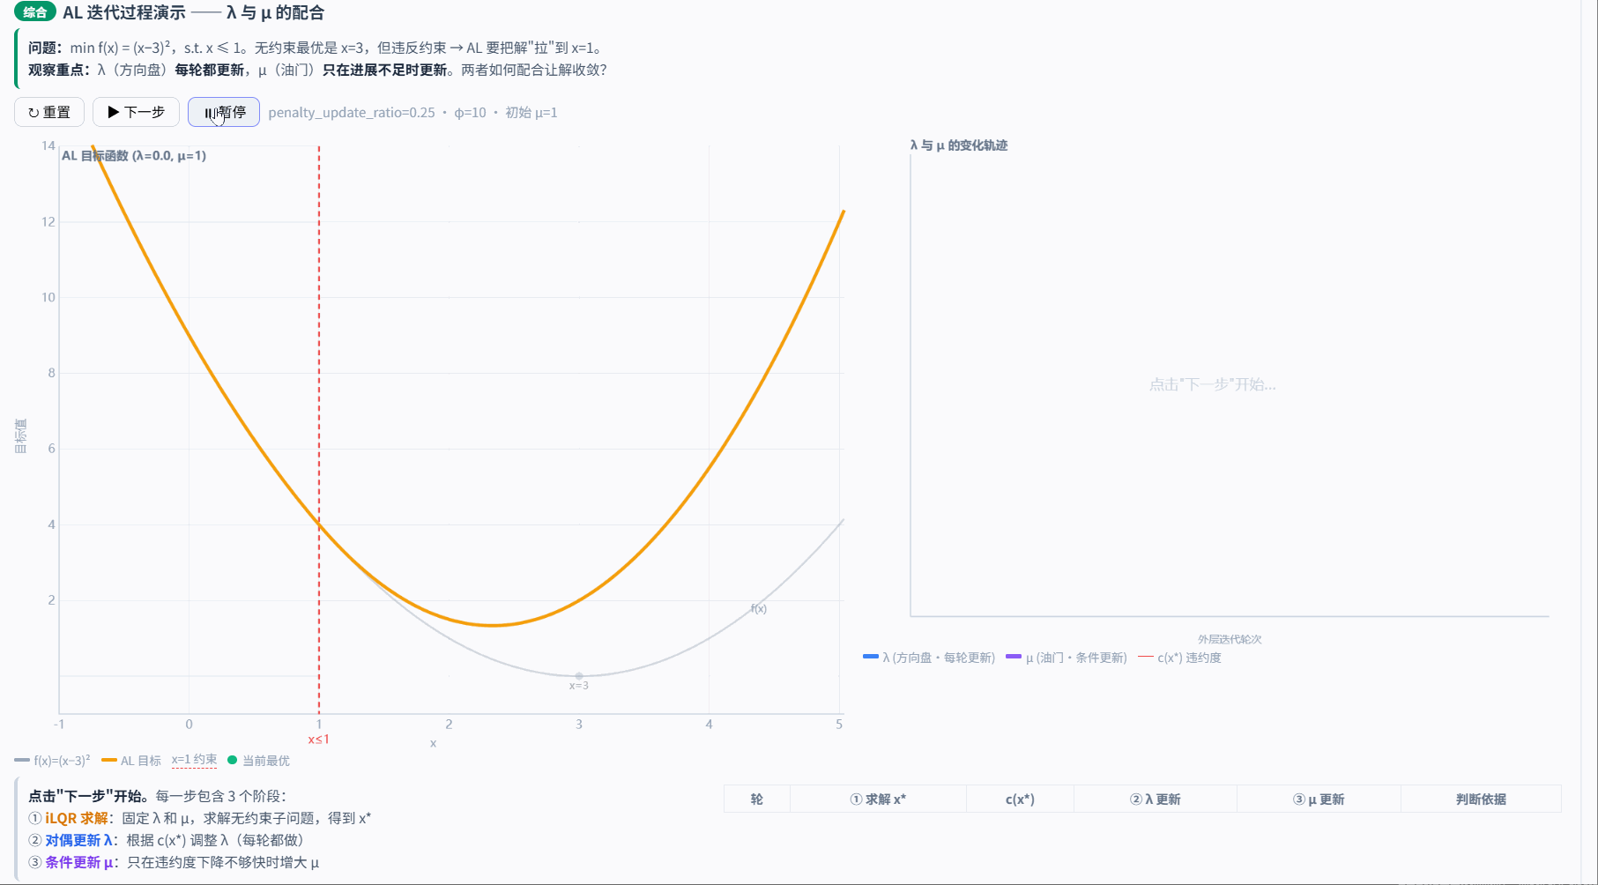Click the 重置 reset button

pyautogui.click(x=49, y=112)
